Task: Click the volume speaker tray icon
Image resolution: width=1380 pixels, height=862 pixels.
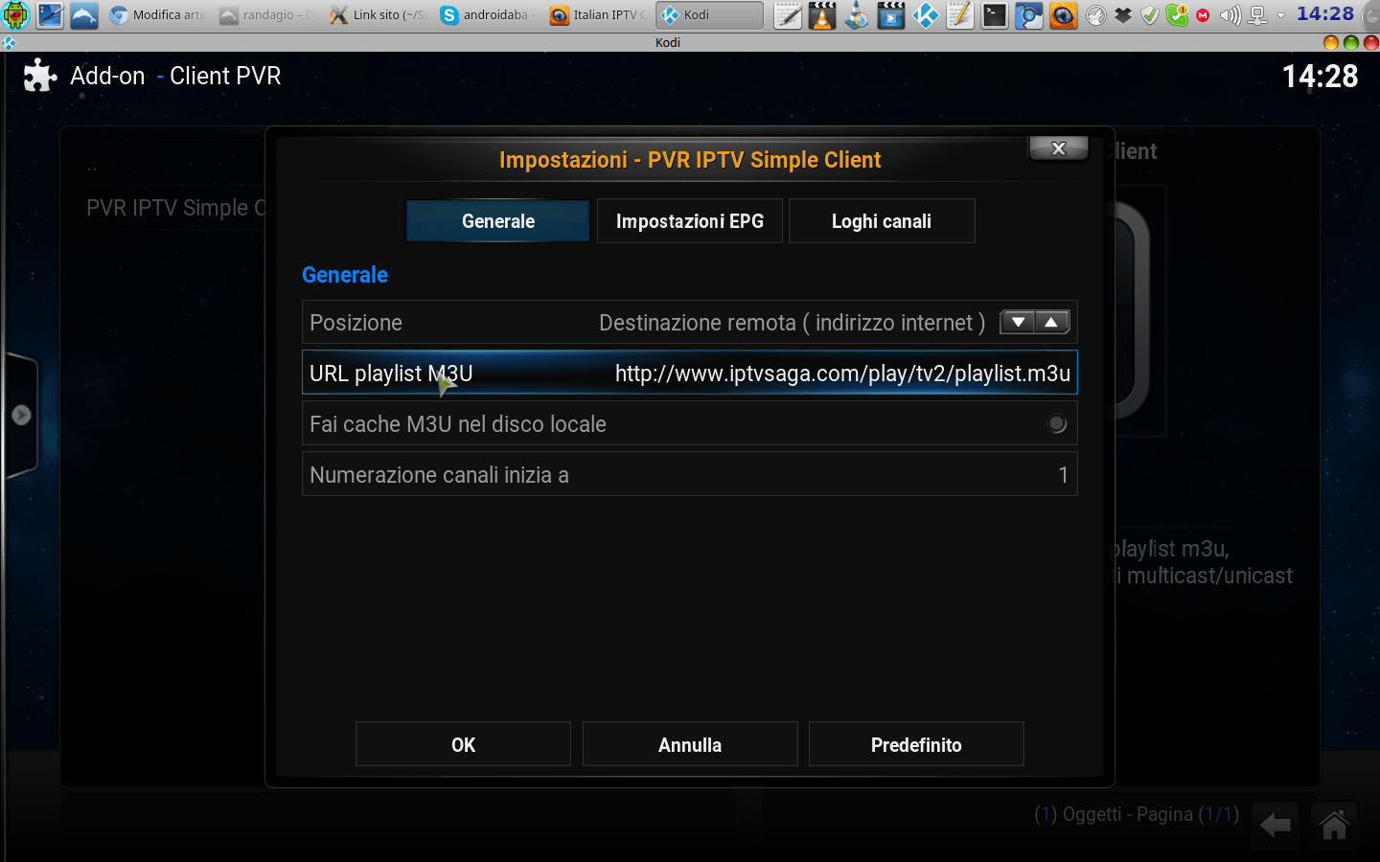Action: (1230, 15)
